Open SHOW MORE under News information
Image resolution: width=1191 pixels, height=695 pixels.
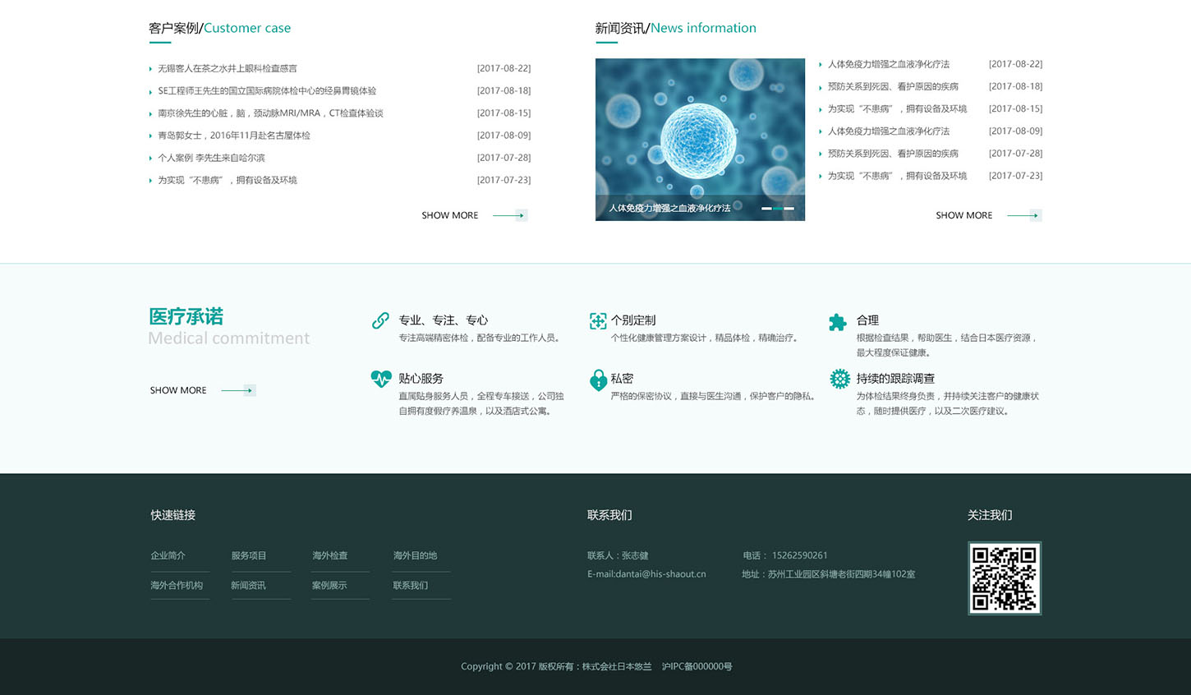(963, 215)
